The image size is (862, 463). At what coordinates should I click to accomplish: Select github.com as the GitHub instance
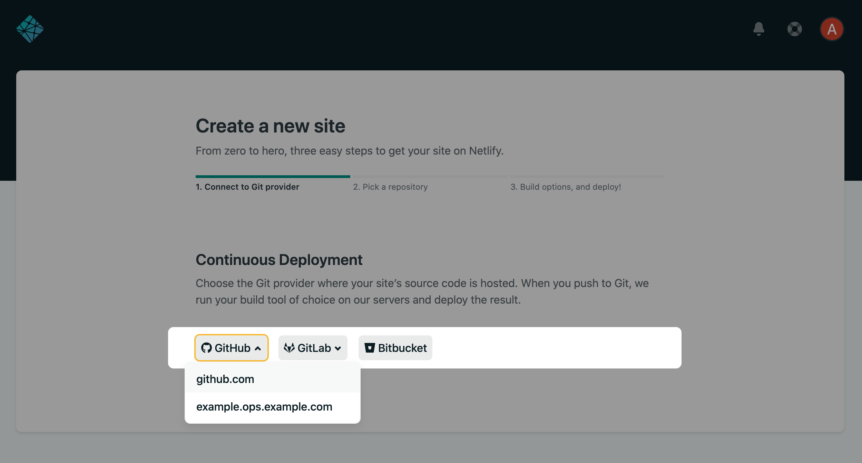point(225,378)
